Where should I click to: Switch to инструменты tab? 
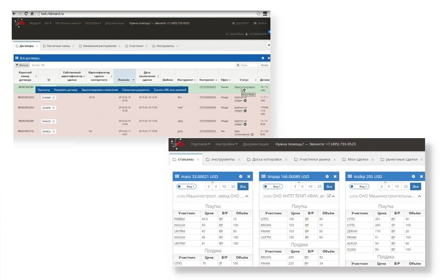pyautogui.click(x=223, y=159)
